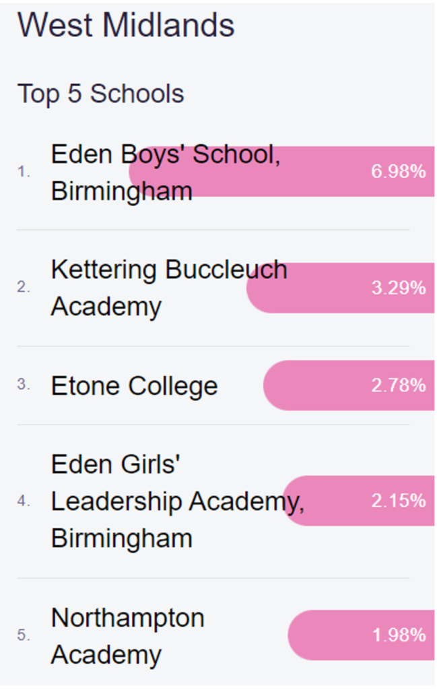Screen dimensions: 437x690
Task: Open Kettering Buccleuch Academy entry
Action: pyautogui.click(x=169, y=288)
